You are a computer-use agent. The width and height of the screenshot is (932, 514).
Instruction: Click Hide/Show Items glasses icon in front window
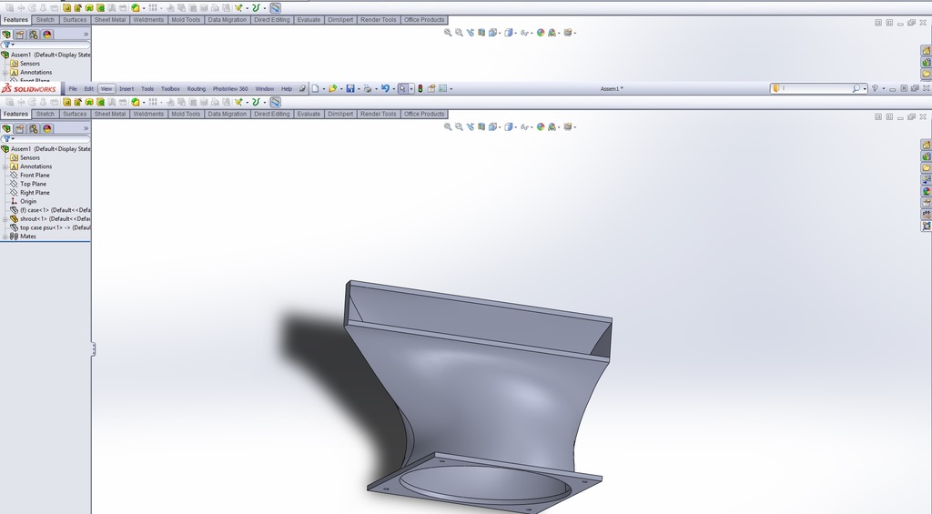(x=524, y=126)
